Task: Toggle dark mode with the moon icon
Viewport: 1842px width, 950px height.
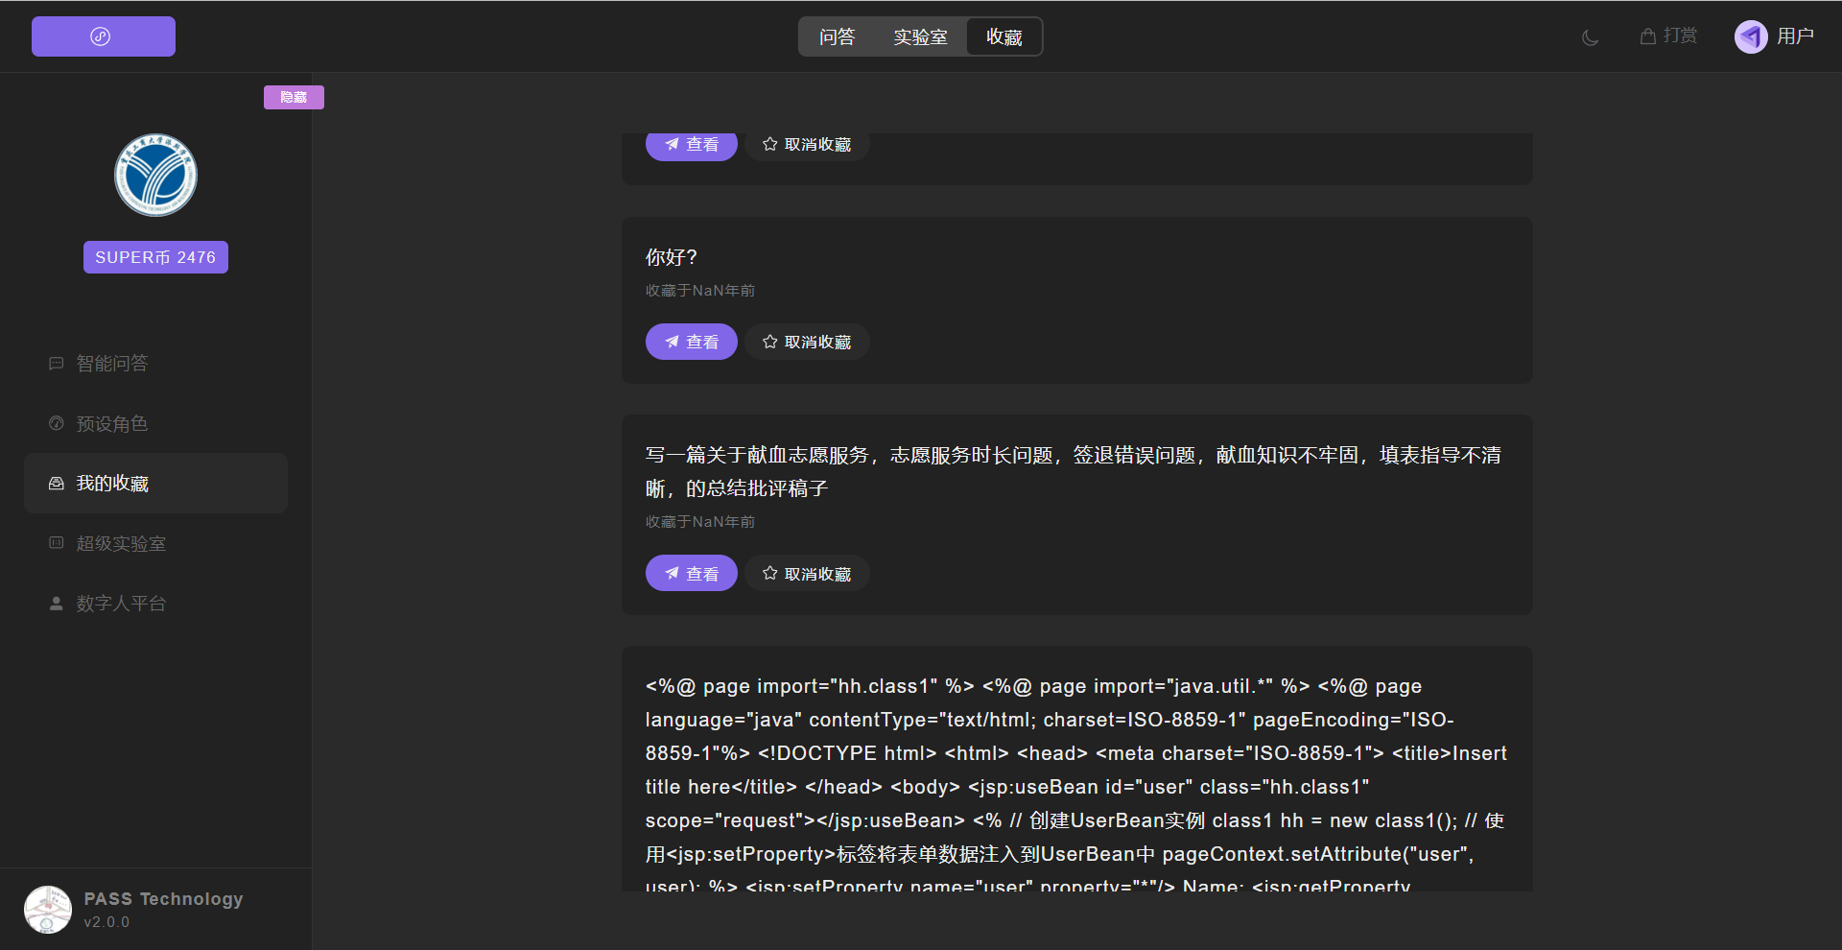Action: coord(1590,37)
